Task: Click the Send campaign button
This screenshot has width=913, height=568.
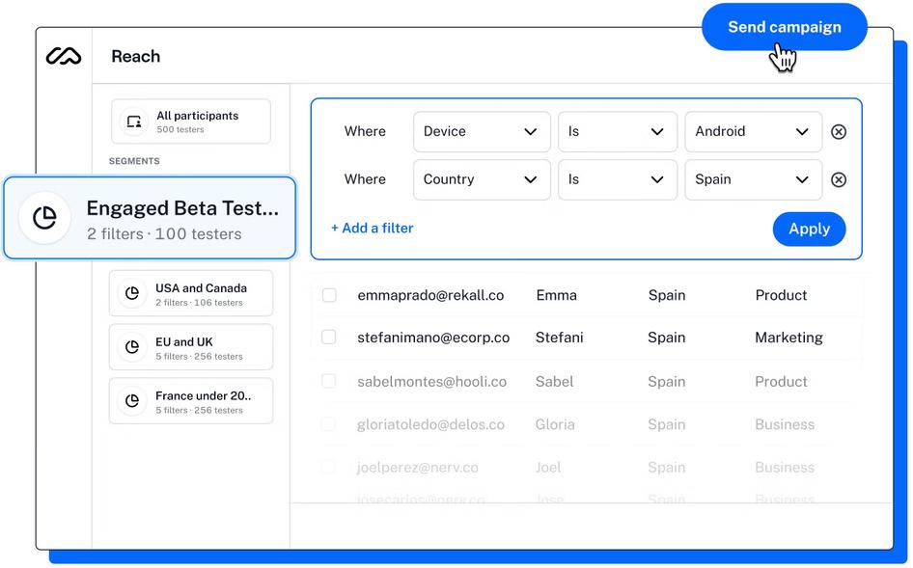Action: (x=784, y=27)
